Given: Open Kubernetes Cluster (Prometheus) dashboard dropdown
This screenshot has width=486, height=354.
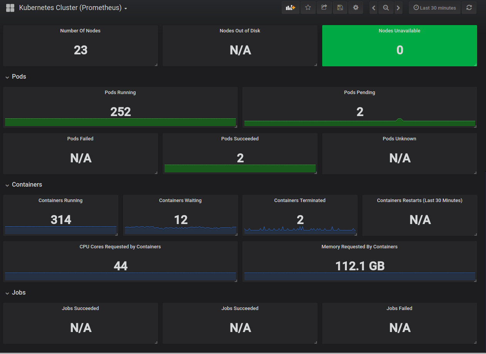Looking at the screenshot, I should (73, 8).
